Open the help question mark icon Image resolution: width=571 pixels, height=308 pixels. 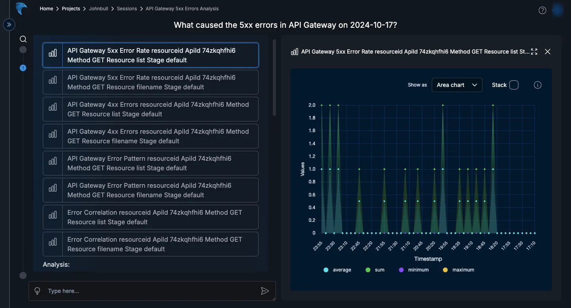(x=542, y=10)
